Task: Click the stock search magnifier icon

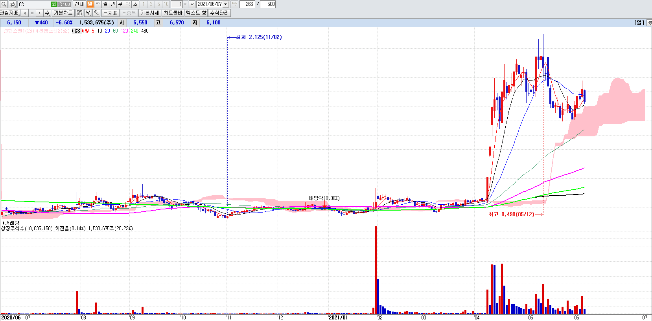Action: click(4, 4)
